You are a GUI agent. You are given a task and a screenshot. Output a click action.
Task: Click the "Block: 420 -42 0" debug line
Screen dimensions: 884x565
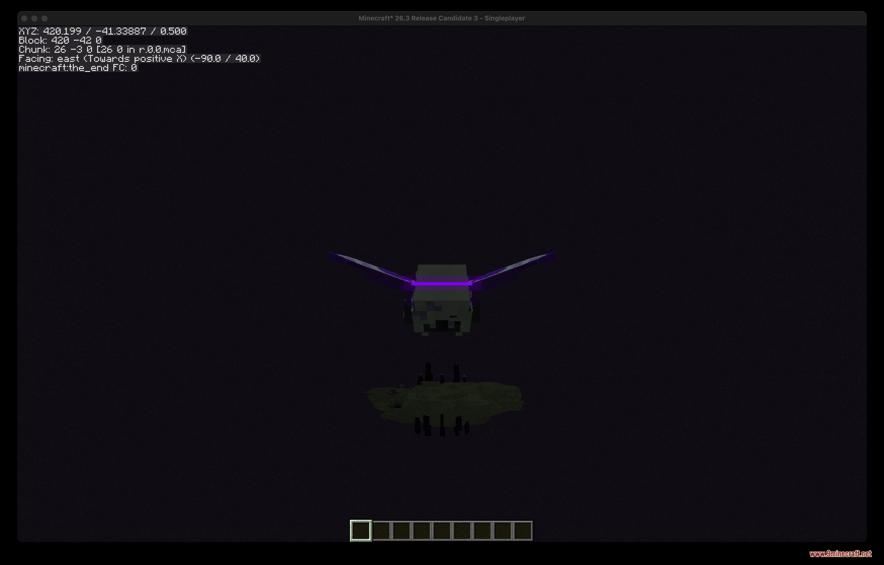(60, 40)
